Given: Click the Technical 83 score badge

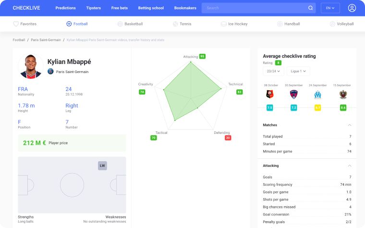Looking at the screenshot, I should 239,92.
